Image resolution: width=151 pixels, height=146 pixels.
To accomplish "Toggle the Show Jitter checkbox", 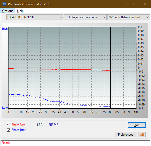I will pos(9,130).
